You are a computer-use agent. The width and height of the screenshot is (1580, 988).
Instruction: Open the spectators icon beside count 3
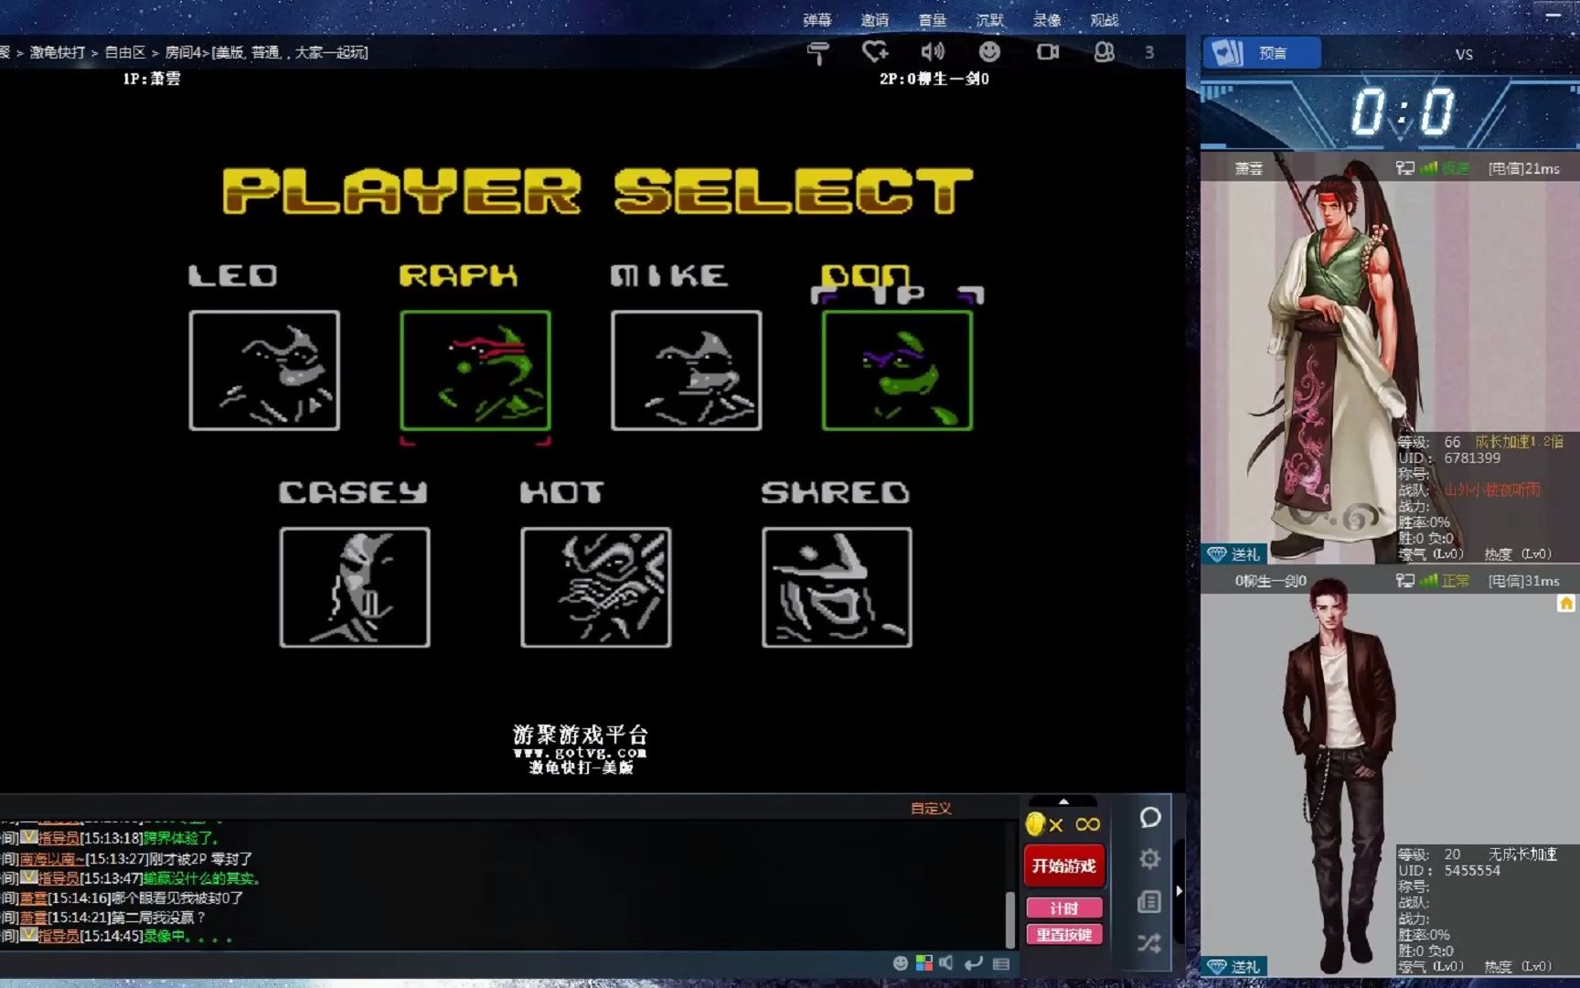1105,52
